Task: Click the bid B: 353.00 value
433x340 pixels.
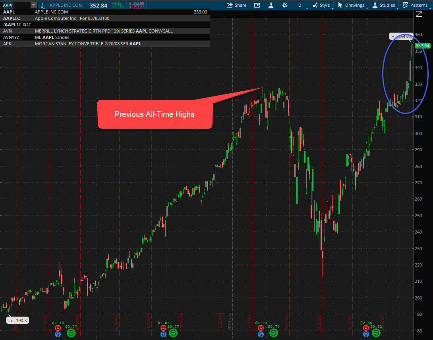Action: click(x=136, y=3)
